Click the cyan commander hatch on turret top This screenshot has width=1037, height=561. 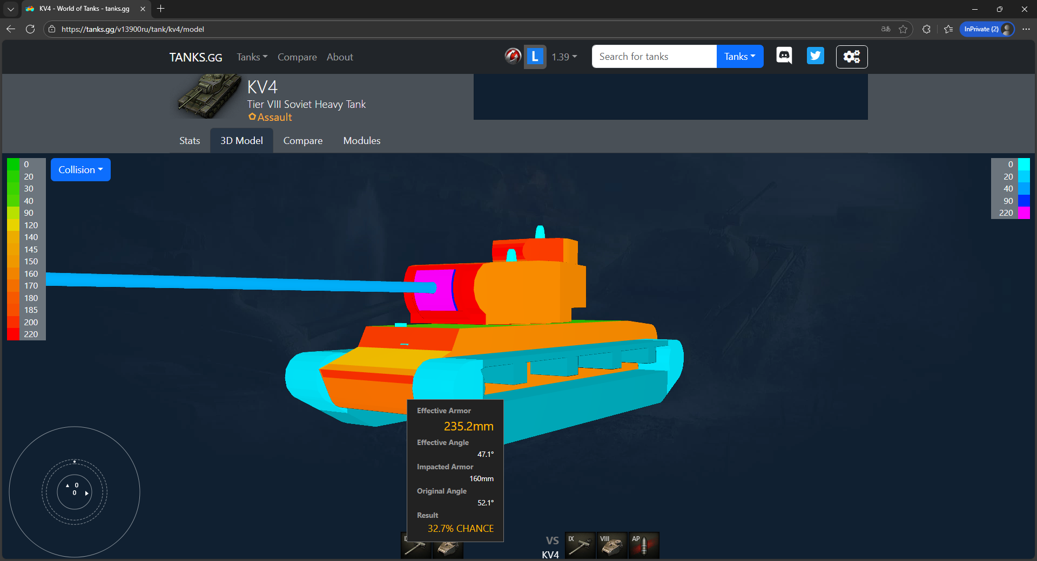click(x=540, y=232)
